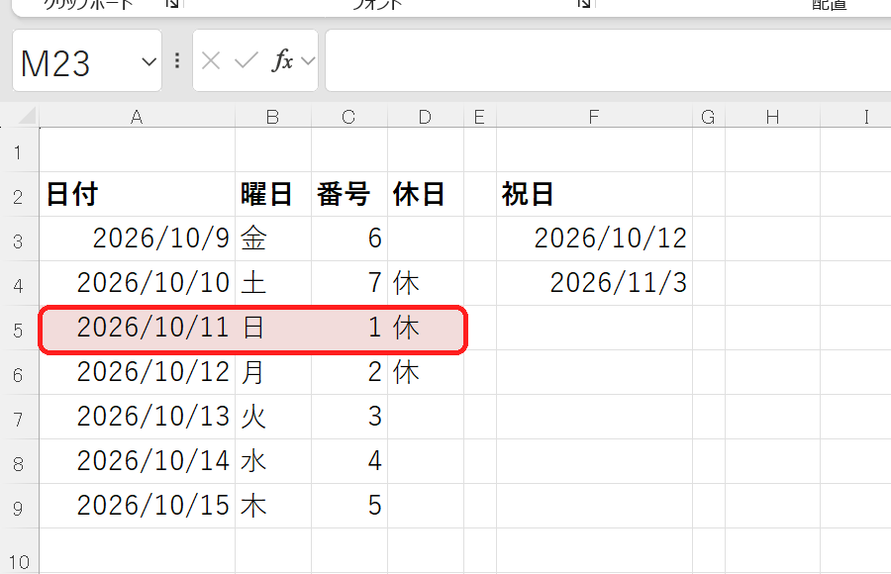Screen dimensions: 891x574
Task: Select row 3 header
Action: tap(20, 239)
